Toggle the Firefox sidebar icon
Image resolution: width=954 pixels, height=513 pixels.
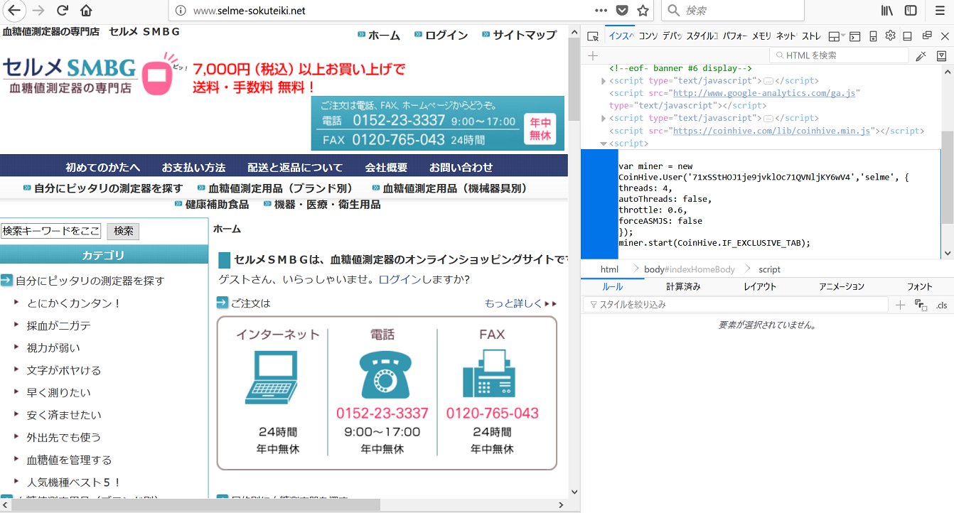pos(911,11)
